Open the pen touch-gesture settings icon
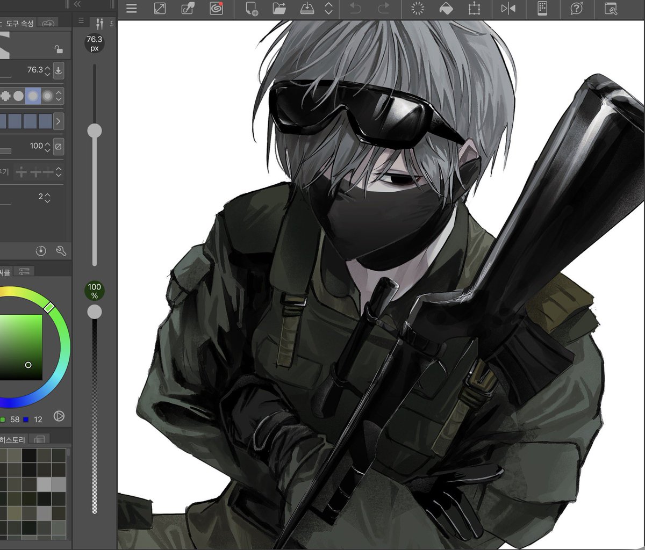The image size is (645, 550). coord(188,9)
